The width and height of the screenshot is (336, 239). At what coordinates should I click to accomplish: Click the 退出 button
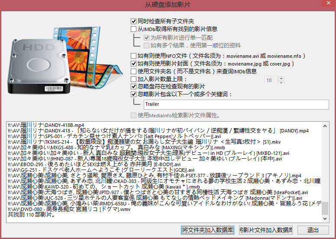(x=312, y=230)
